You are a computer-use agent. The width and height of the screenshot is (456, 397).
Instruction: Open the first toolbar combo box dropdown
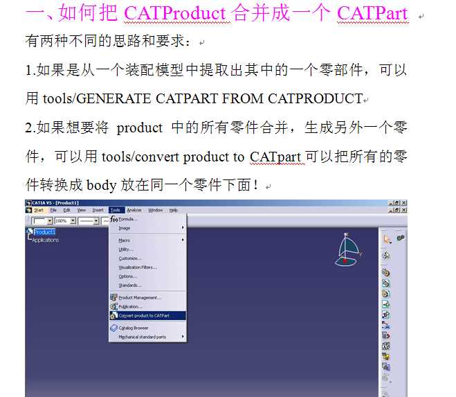click(x=50, y=221)
